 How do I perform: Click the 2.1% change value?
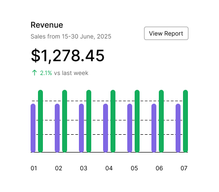(x=46, y=73)
